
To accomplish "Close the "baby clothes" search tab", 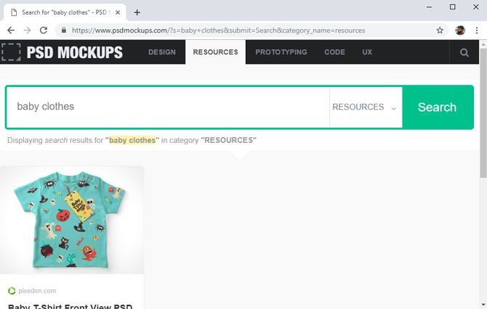I will (x=118, y=12).
